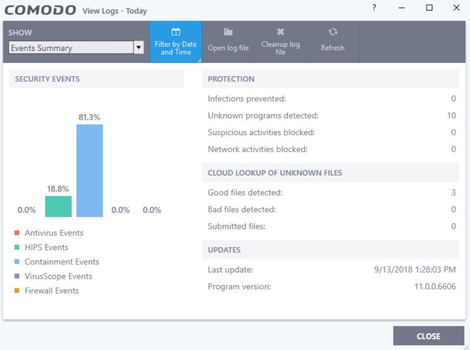The width and height of the screenshot is (470, 350).
Task: Expand the Show dropdown arrow
Action: click(x=139, y=47)
